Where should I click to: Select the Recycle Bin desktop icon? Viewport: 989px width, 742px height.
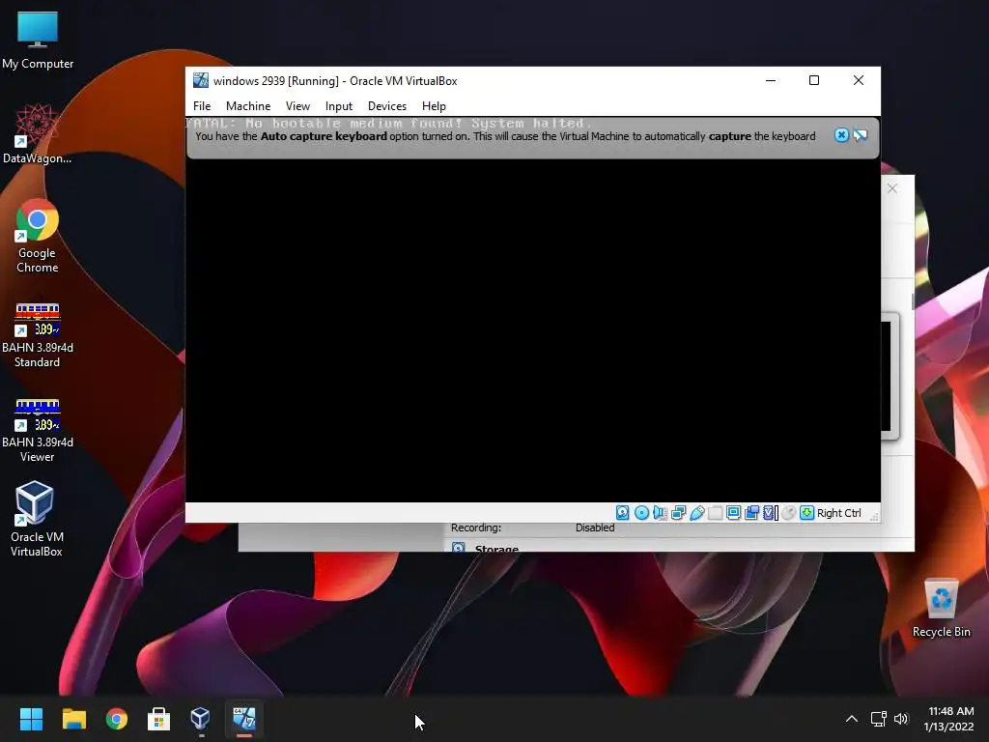(941, 609)
